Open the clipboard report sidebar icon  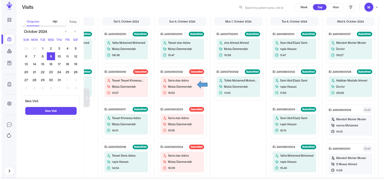coord(9,84)
